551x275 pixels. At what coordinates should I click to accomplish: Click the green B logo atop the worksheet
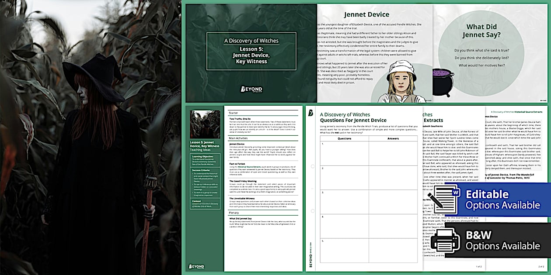click(310, 113)
